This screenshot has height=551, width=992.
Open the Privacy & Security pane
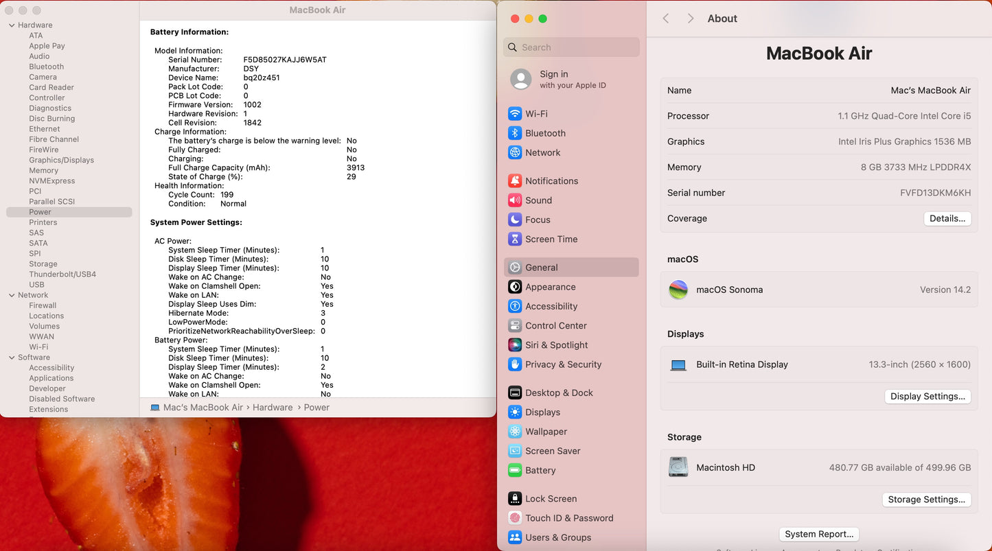click(x=563, y=364)
